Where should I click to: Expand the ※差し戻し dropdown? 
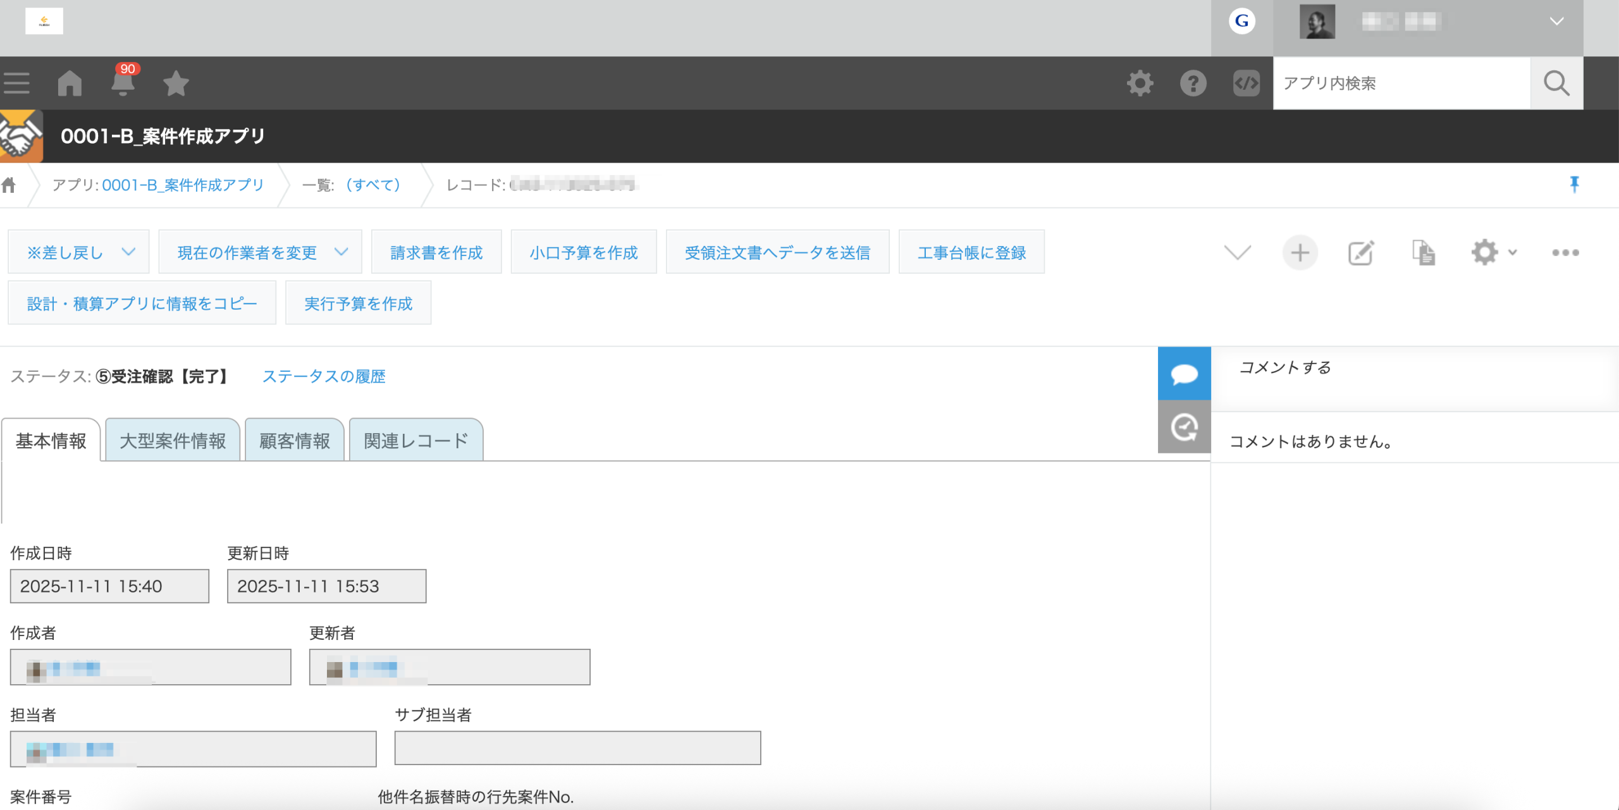tap(78, 252)
